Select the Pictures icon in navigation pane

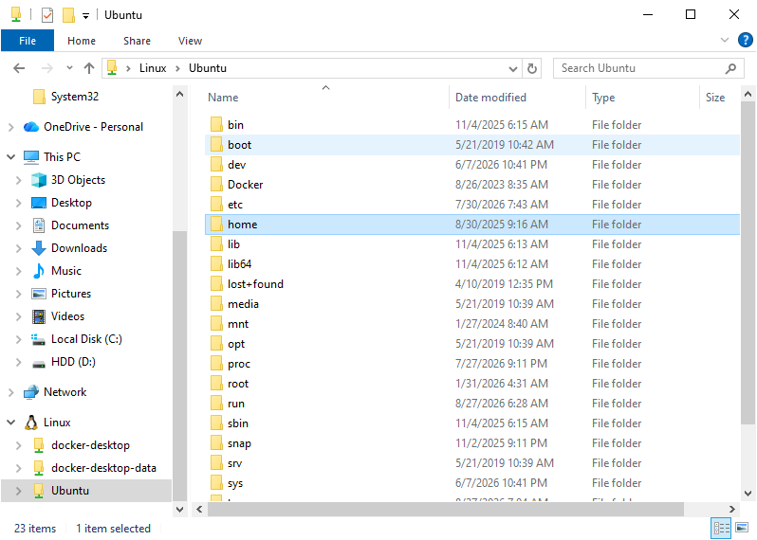39,294
